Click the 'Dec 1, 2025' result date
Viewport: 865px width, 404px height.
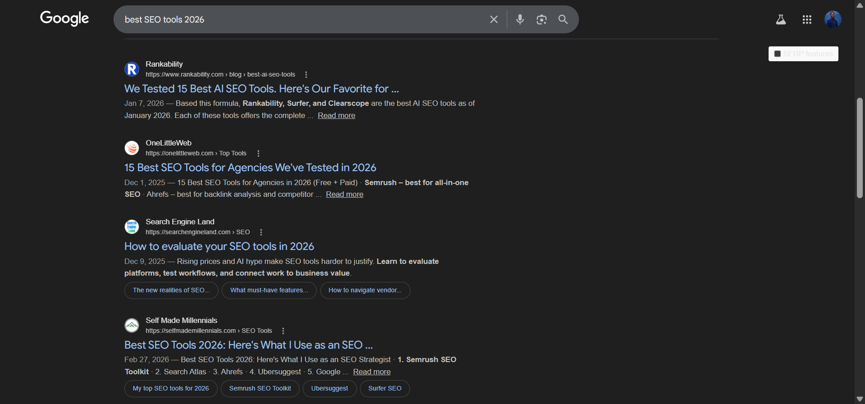tap(145, 183)
